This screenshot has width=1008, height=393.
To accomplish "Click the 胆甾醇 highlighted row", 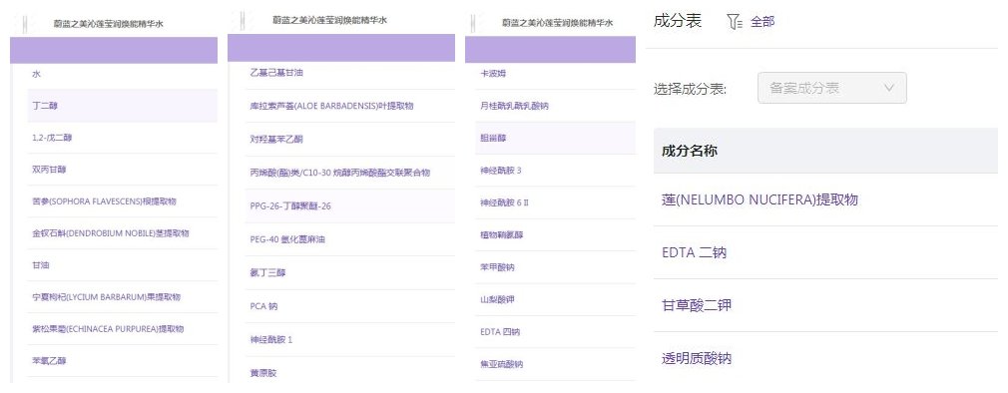I will [x=556, y=138].
